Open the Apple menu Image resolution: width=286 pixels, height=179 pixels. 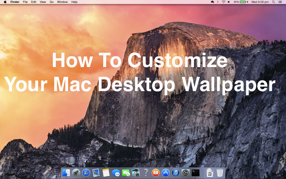pyautogui.click(x=5, y=2)
